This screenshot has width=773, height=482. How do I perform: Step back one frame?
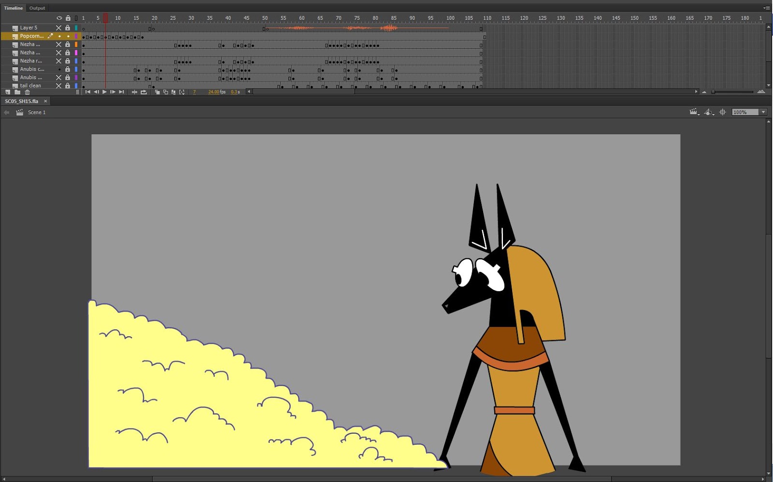point(96,92)
